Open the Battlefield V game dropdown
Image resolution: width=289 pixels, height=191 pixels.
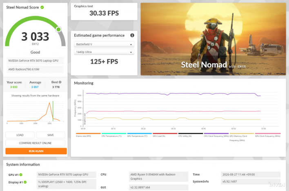(x=104, y=44)
